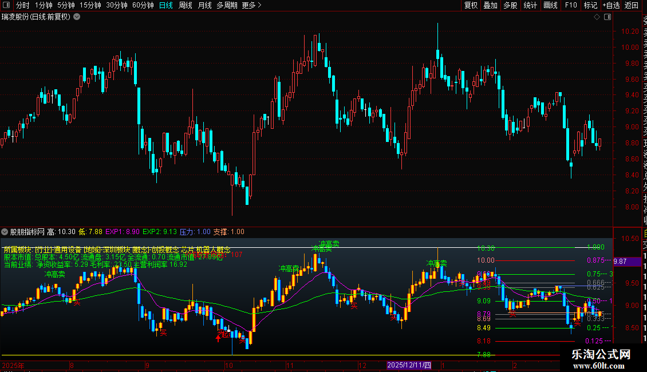
Task: Select the 日线 daily chart tab
Action: 166,5
